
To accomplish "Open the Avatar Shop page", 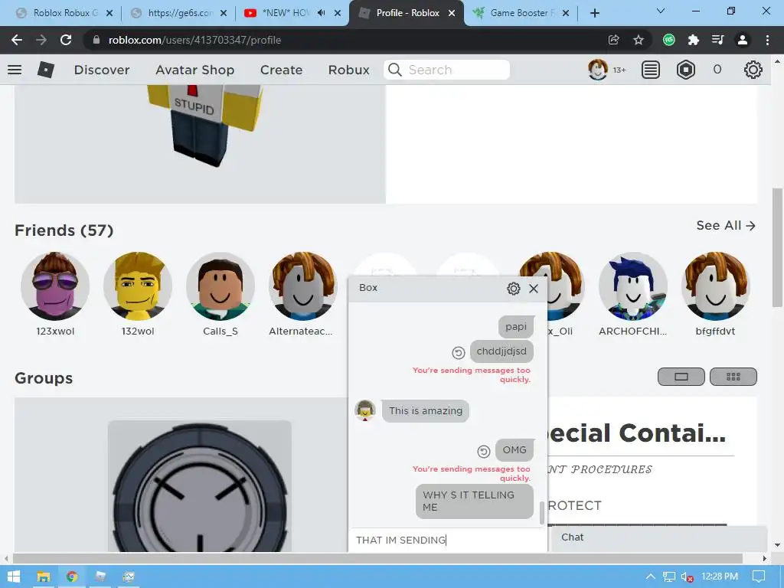I will 194,70.
